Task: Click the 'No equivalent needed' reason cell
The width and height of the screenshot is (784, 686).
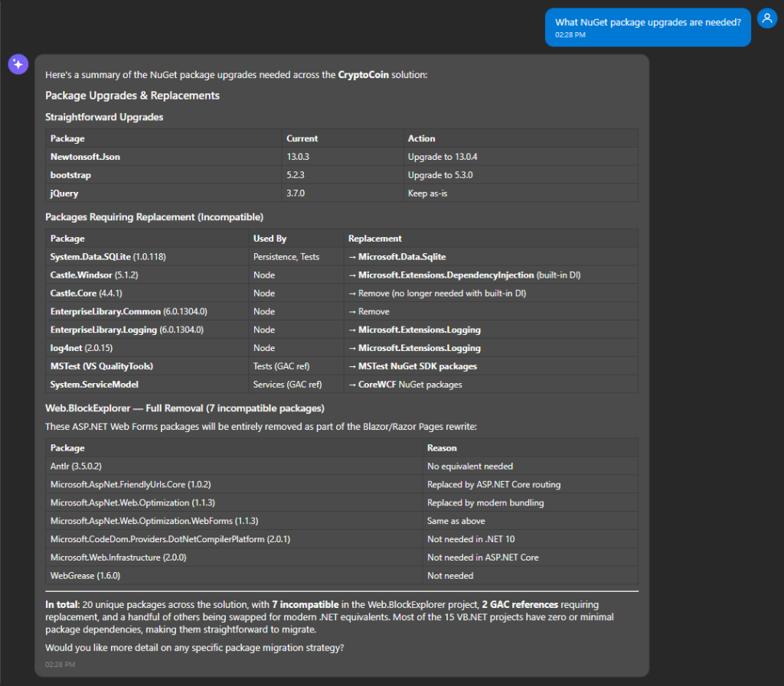Action: (531, 467)
